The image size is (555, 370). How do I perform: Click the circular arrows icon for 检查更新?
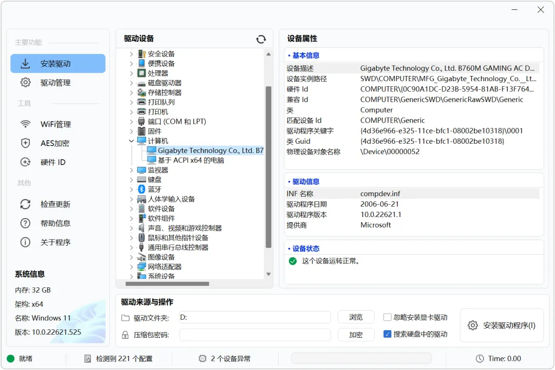click(25, 204)
